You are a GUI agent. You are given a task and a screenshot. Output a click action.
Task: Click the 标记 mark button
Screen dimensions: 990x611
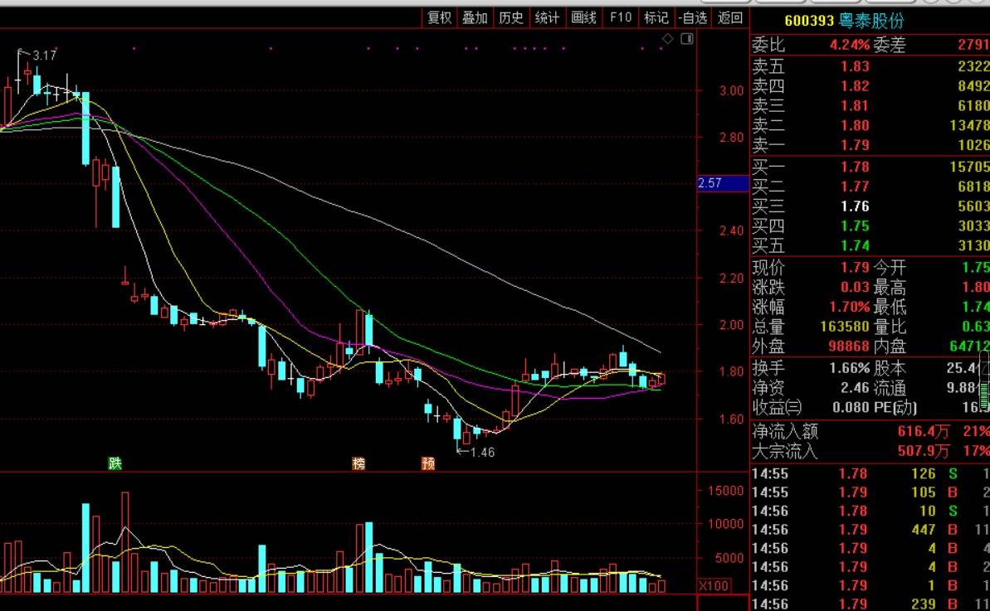click(656, 17)
